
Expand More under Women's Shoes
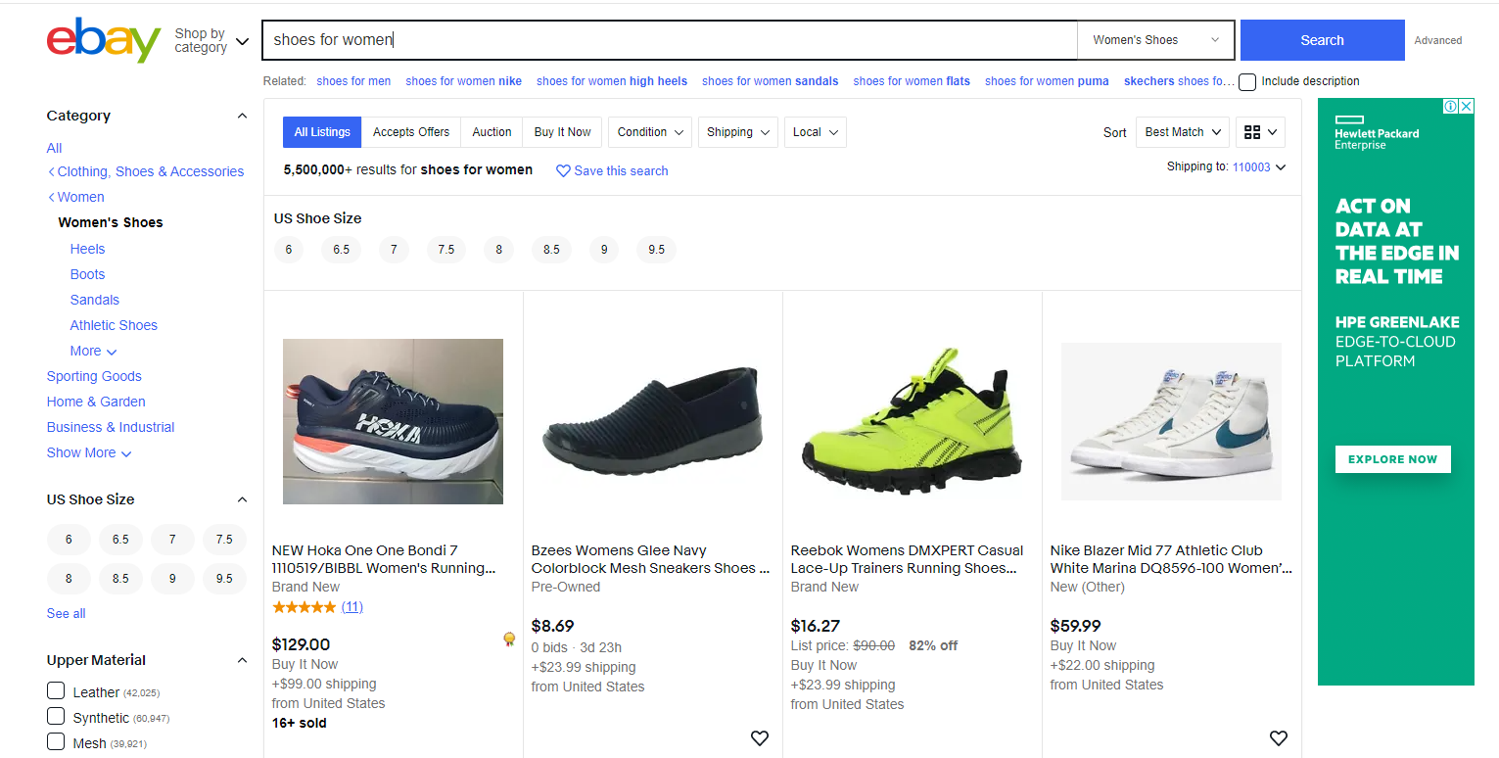[x=93, y=351]
